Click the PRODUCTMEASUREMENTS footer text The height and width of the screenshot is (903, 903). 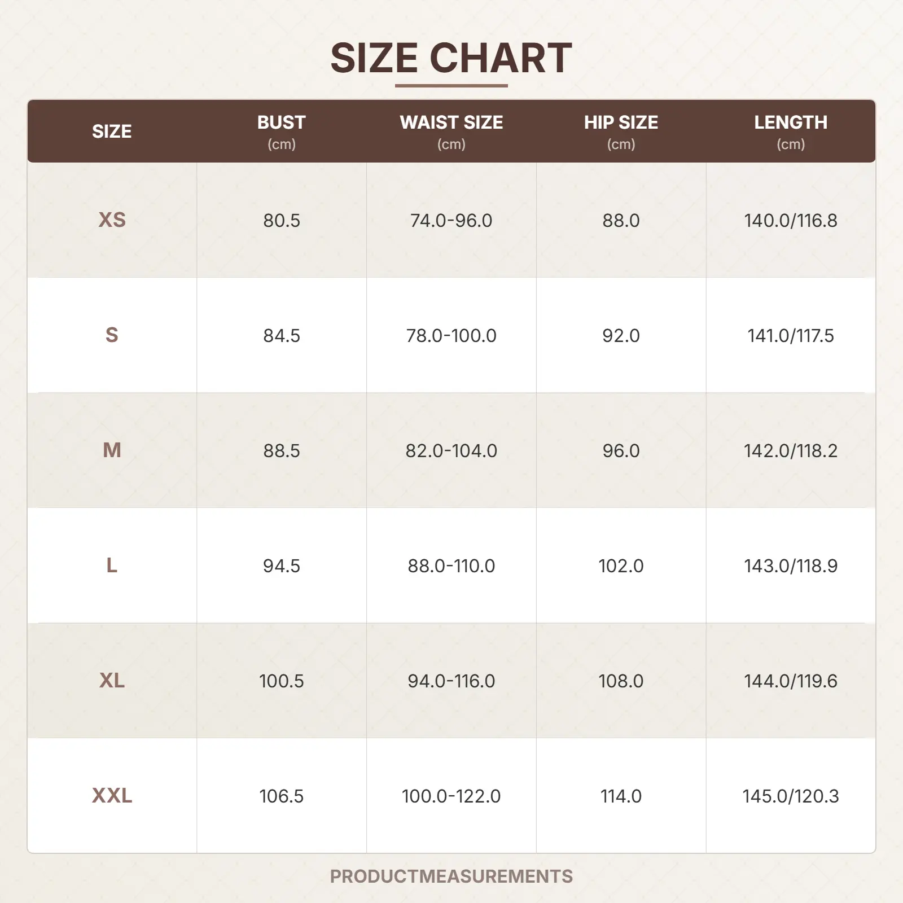[451, 876]
